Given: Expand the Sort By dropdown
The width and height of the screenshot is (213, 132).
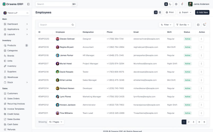Looking at the screenshot, I should pos(183,25).
